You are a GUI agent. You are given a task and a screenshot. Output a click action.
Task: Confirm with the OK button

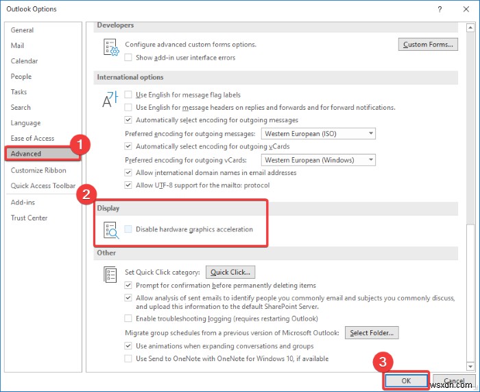[x=406, y=380]
